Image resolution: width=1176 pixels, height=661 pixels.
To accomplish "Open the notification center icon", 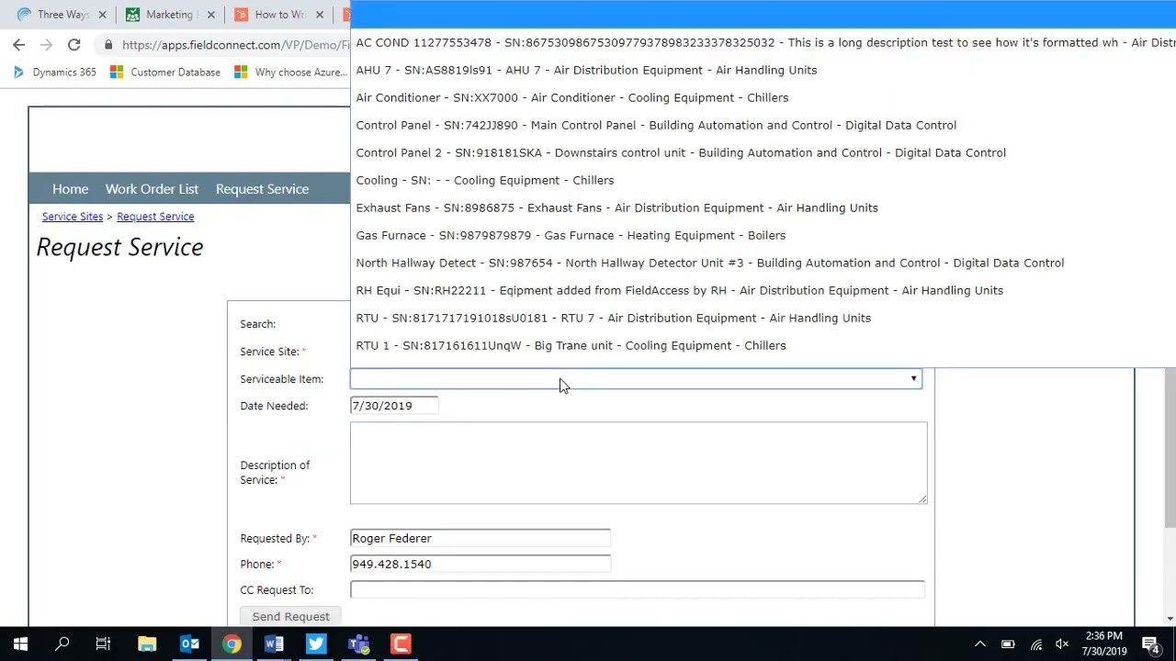I will click(1150, 644).
